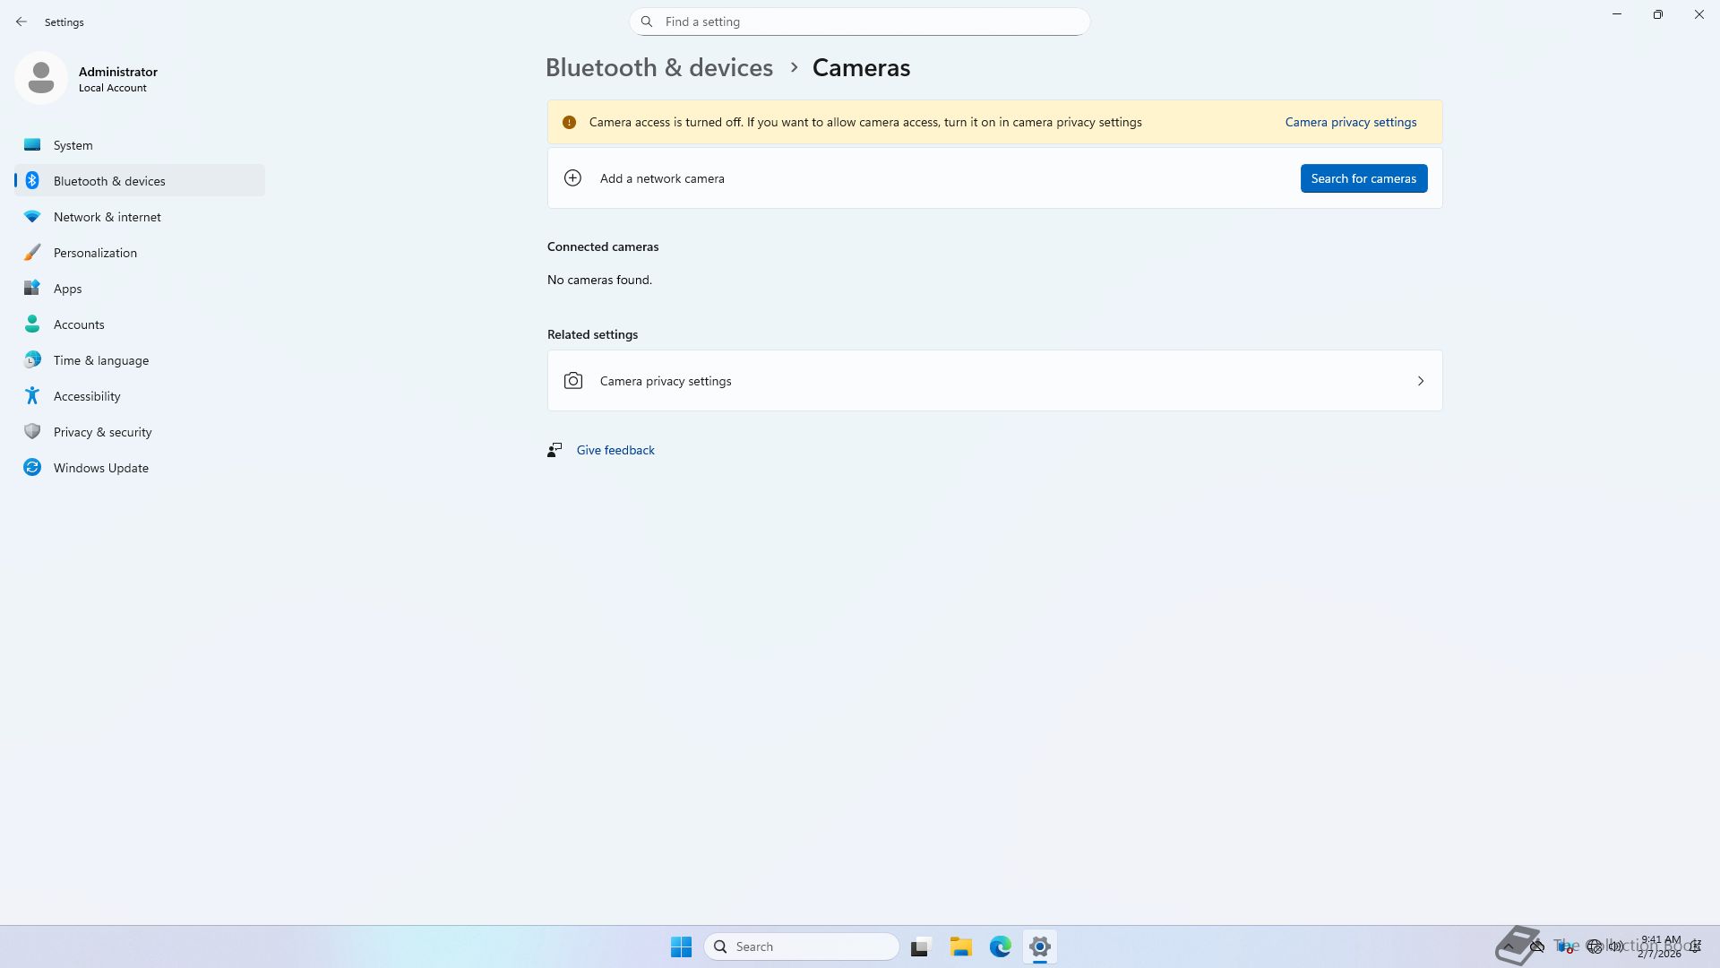Select System in the sidebar
This screenshot has height=968, width=1720.
click(73, 145)
